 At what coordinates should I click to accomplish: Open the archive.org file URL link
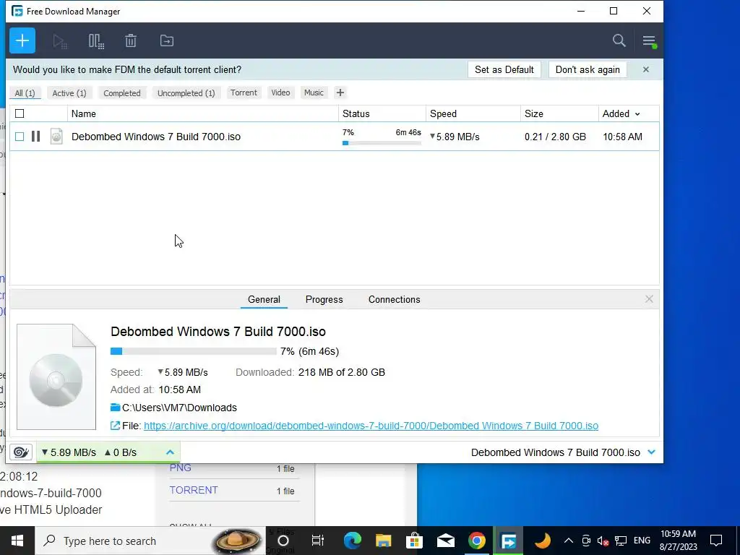pos(371,426)
